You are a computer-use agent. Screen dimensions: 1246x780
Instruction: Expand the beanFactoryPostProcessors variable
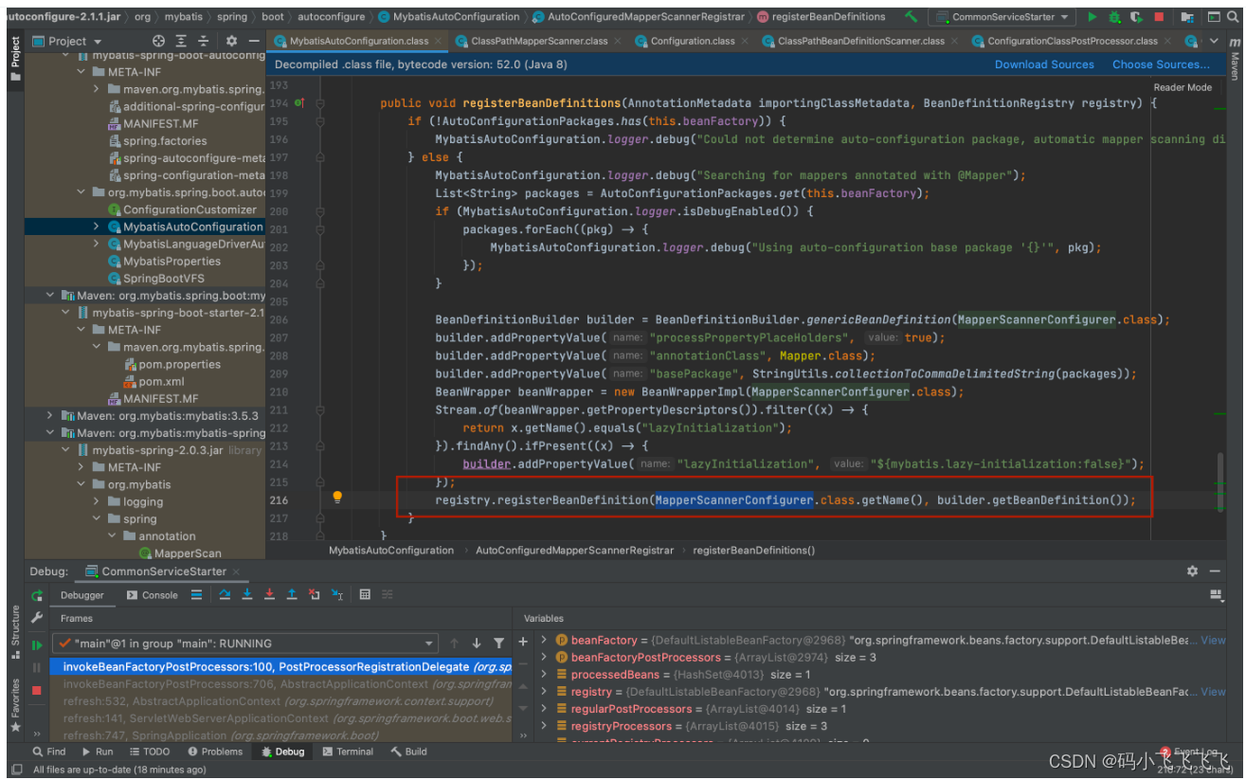tap(544, 657)
